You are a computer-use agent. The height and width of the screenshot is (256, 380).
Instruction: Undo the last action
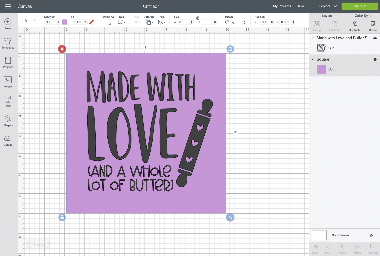point(24,20)
